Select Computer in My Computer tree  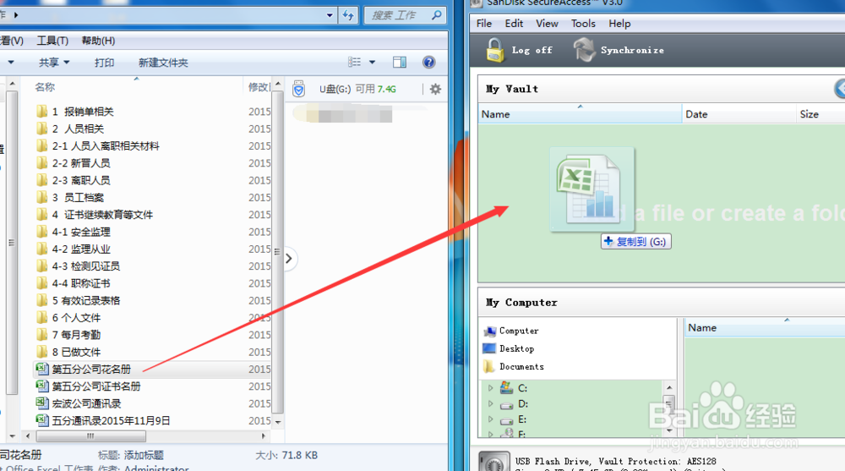point(511,331)
